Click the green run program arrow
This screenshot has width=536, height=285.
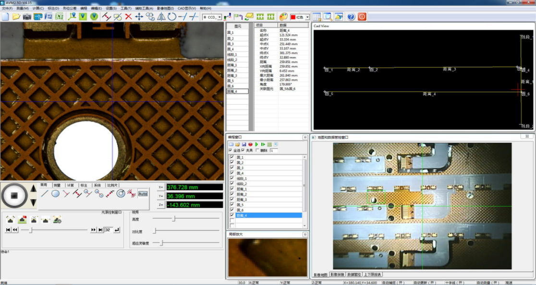[x=257, y=144]
